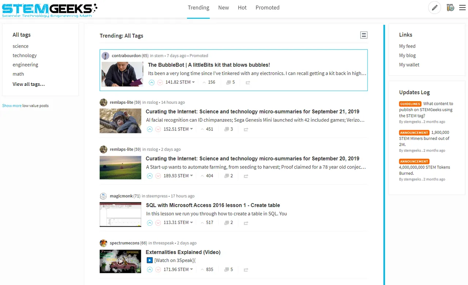468x285 pixels.
Task: Expand 113.31 STEM payout dropdown
Action: point(178,223)
